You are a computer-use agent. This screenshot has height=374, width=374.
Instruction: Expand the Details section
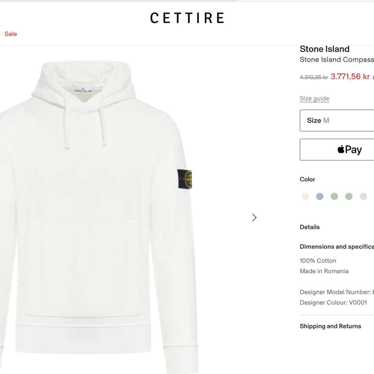(310, 227)
